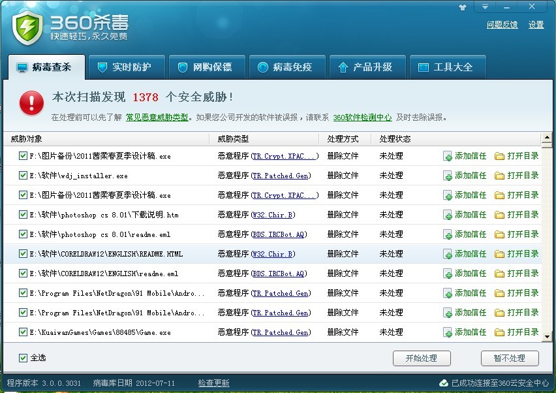Click the 检查更新 link
The image size is (556, 393).
click(214, 383)
